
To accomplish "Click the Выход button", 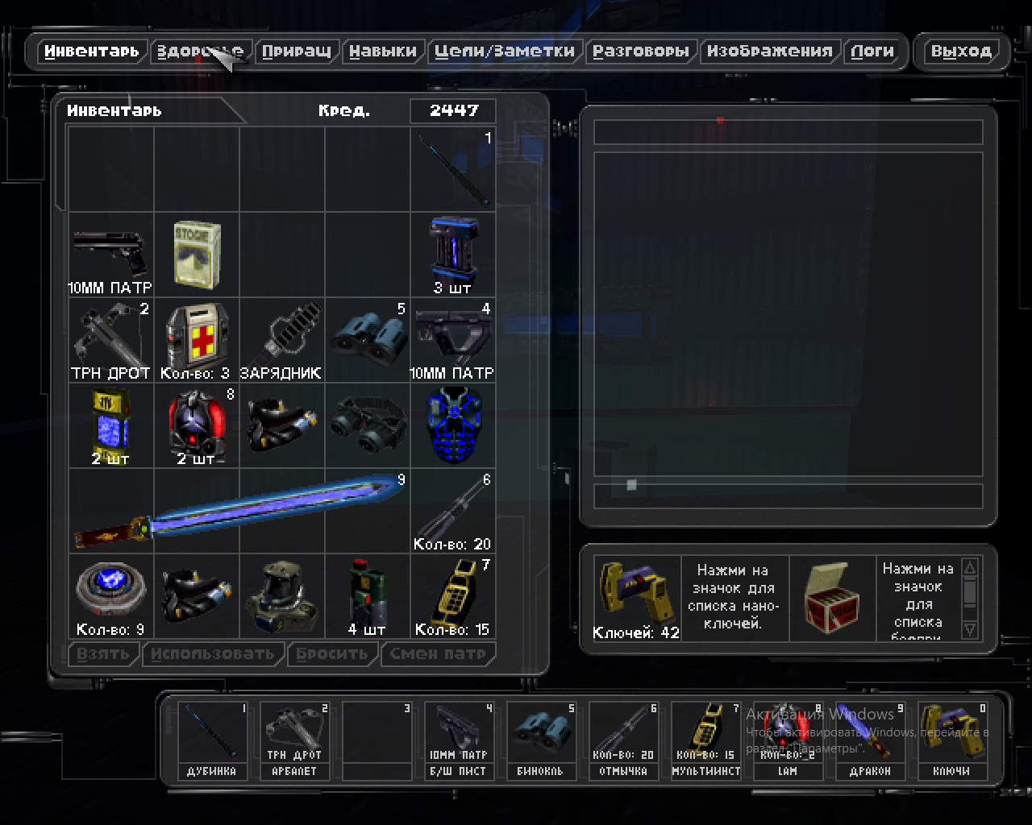I will pos(961,52).
